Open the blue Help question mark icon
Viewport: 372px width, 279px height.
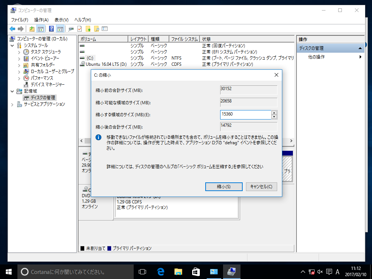(x=51, y=29)
